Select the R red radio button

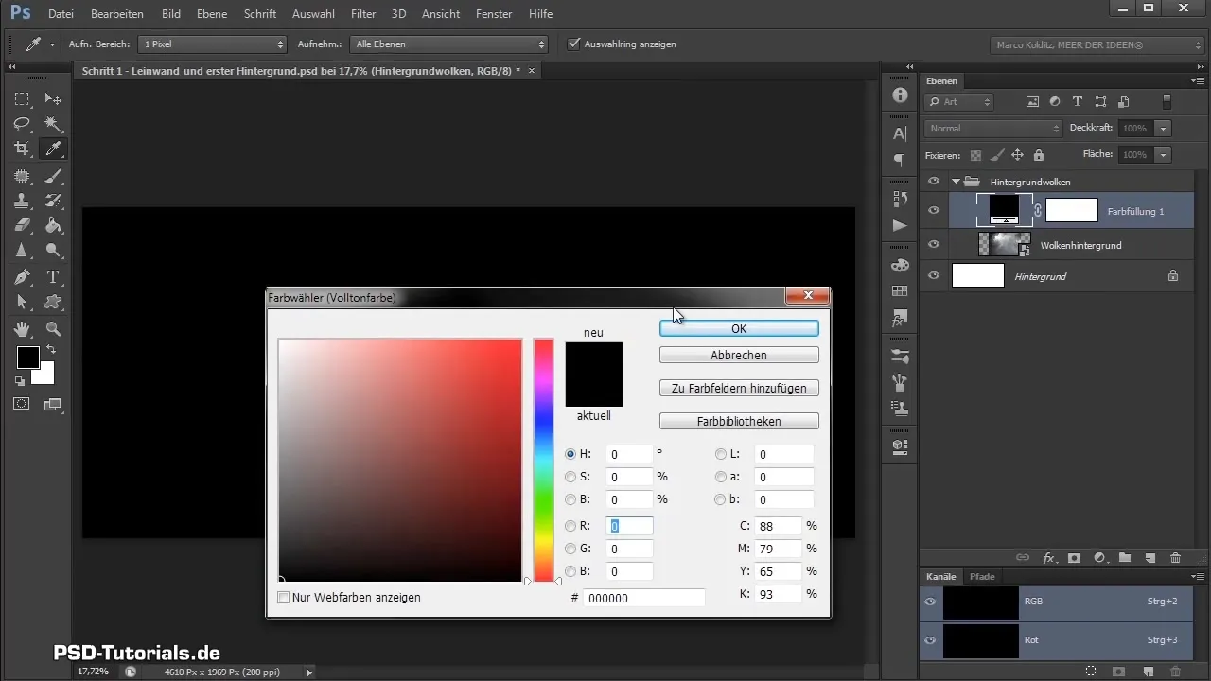click(x=570, y=526)
